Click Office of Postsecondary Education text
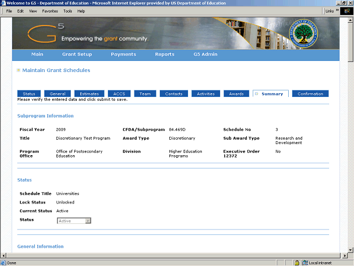This screenshot has width=354, height=266. coord(79,154)
